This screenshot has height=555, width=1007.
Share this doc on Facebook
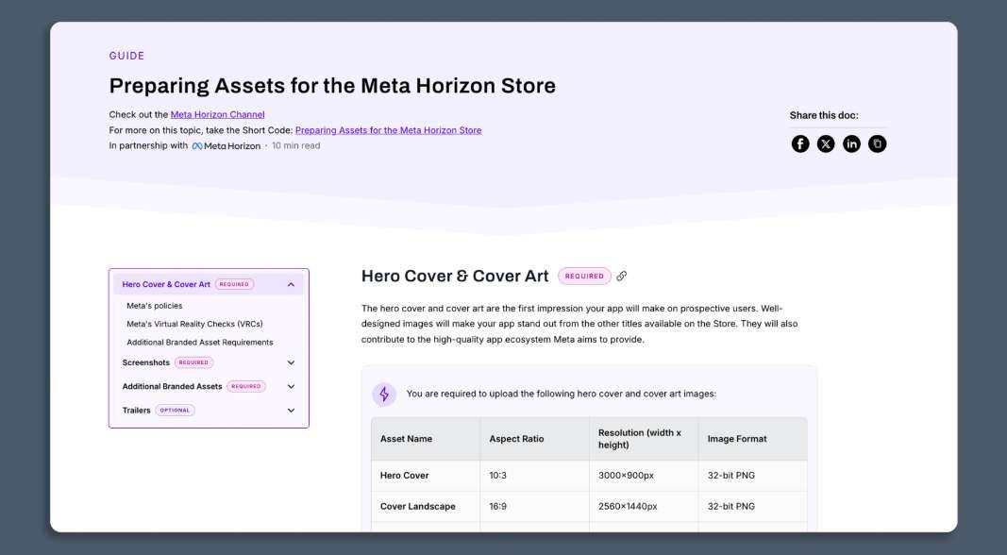(x=799, y=143)
